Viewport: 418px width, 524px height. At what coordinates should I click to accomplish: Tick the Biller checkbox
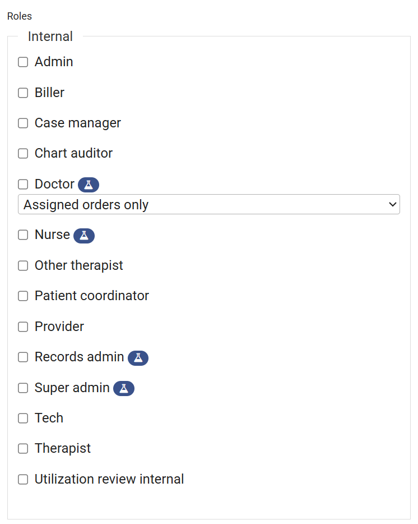23,93
